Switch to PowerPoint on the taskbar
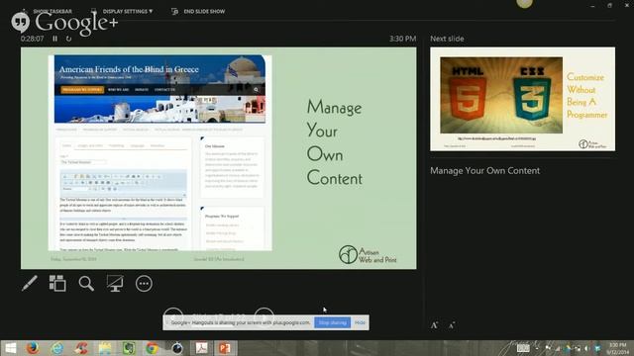634x356 pixels. coord(225,348)
